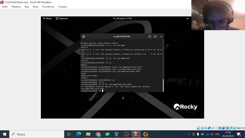245x138 pixels.
Task: Click the terminal line with nano /var/www/html/test.html
Action: click(111, 69)
